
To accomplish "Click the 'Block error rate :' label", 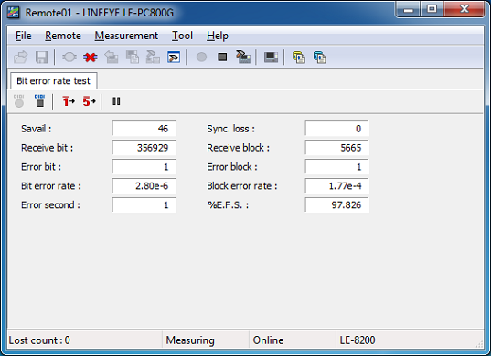I will [242, 185].
